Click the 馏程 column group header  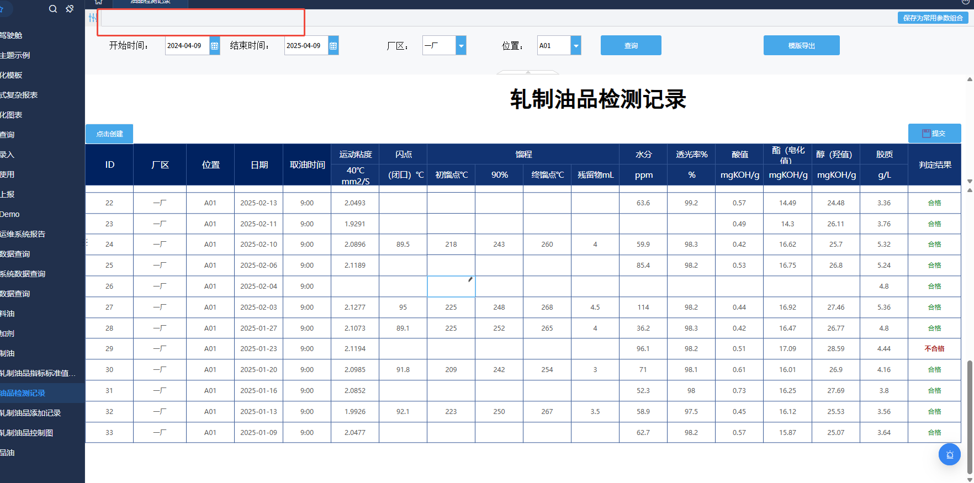click(523, 155)
